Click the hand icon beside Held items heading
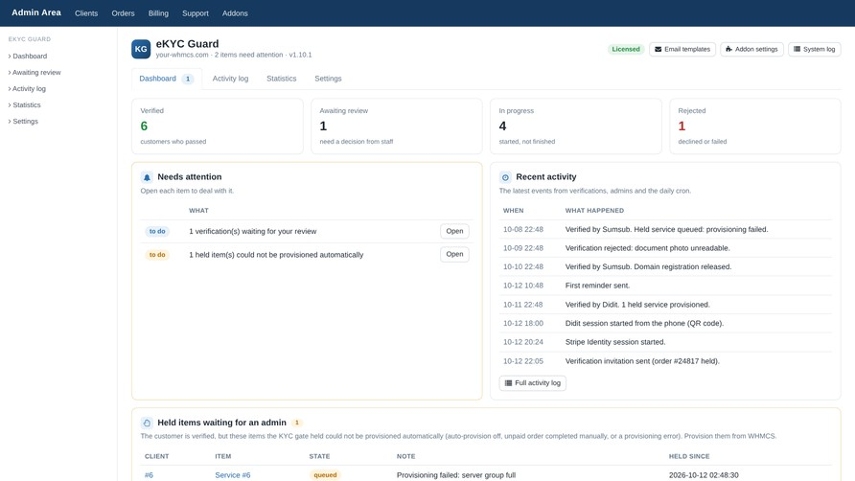Image resolution: width=855 pixels, height=481 pixels. pyautogui.click(x=147, y=423)
